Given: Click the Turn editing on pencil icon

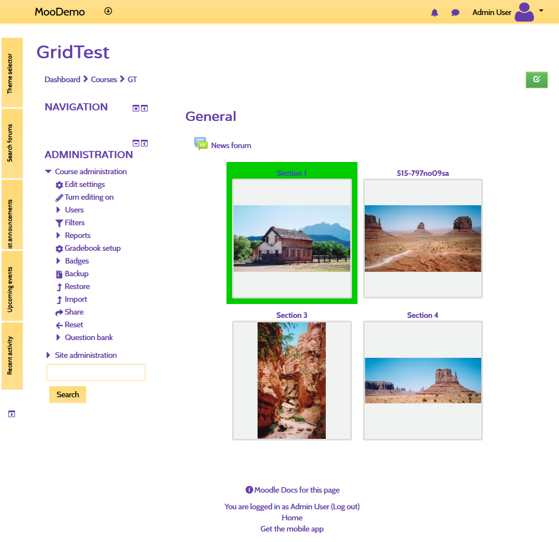Looking at the screenshot, I should [x=59, y=197].
